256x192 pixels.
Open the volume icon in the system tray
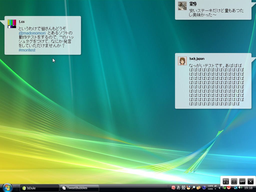pos(241,188)
